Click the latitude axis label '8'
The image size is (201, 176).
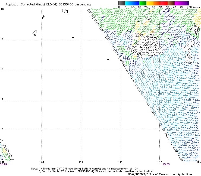pos(2,39)
